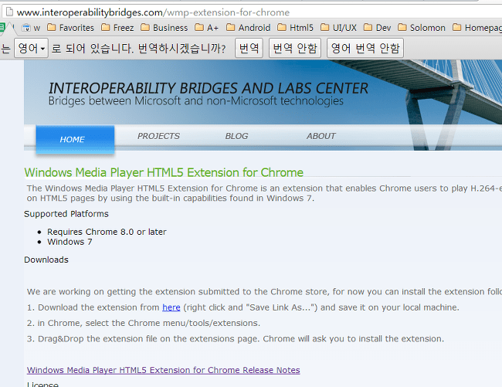Click the page icon in address bar
The height and width of the screenshot is (387, 502).
[9, 12]
